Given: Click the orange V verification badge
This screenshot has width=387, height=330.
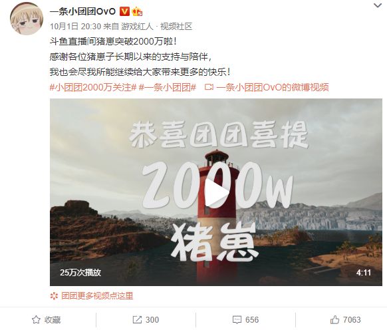Looking at the screenshot, I should tap(124, 11).
